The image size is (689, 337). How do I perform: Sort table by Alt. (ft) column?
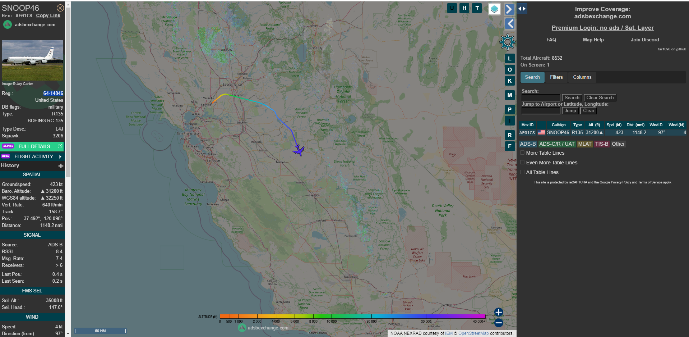coord(594,125)
